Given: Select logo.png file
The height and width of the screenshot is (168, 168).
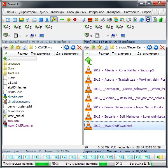Looking at the screenshot, I should [11, 121].
